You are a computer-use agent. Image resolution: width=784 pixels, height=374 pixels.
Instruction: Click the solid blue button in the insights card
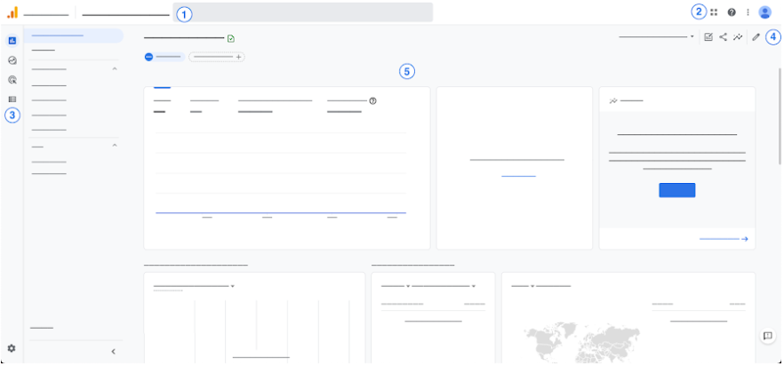click(677, 190)
